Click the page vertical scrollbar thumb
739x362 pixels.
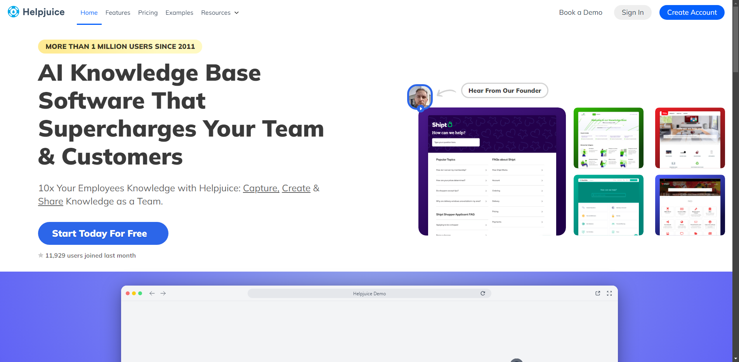coord(736,40)
